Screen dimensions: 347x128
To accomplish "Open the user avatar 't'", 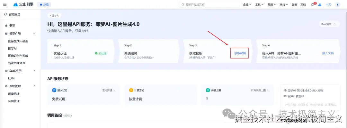I will point(337,4).
